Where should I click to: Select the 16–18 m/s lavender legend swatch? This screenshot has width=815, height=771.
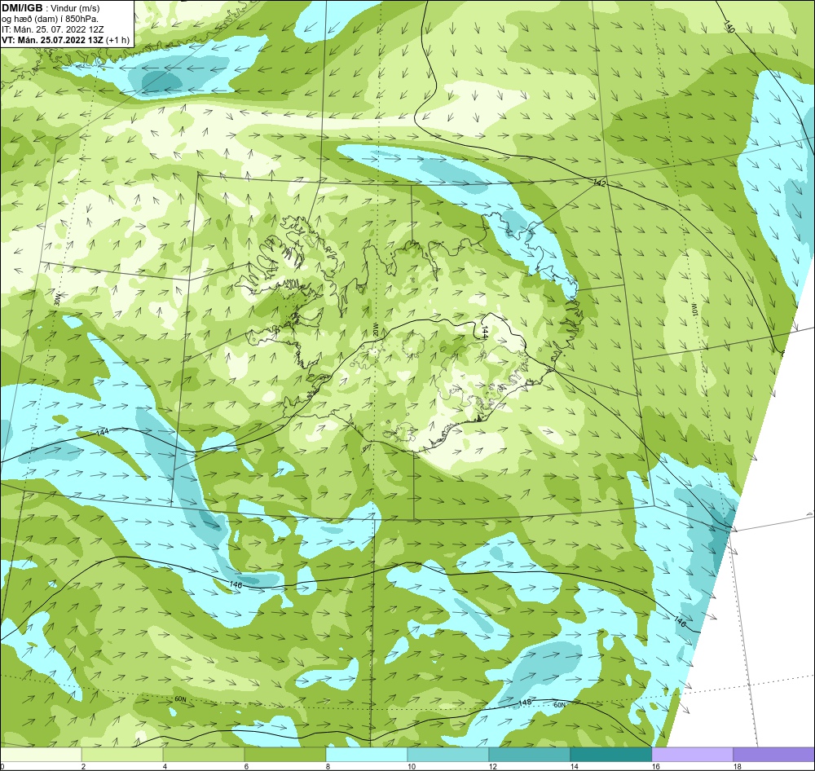pos(692,754)
